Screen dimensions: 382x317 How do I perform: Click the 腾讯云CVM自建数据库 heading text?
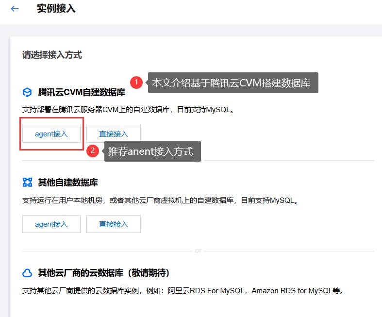pos(82,92)
